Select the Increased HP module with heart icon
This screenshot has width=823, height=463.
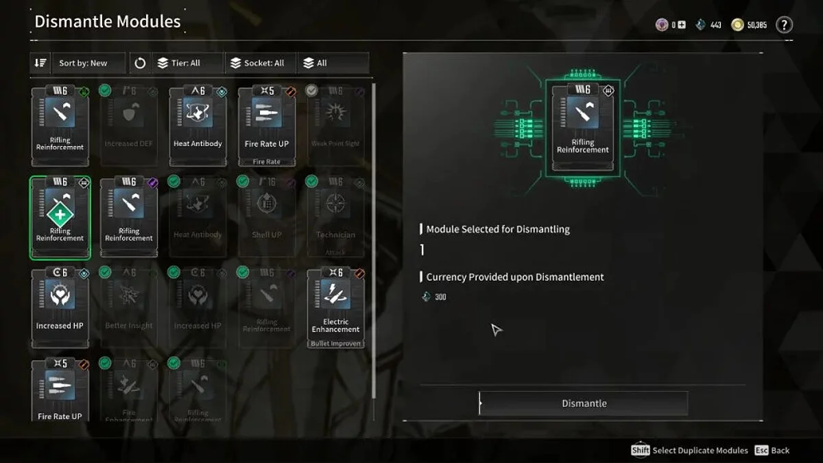click(60, 307)
